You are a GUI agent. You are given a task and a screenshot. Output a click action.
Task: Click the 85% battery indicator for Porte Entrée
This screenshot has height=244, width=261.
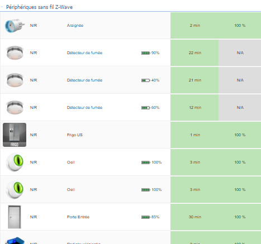coord(150,217)
